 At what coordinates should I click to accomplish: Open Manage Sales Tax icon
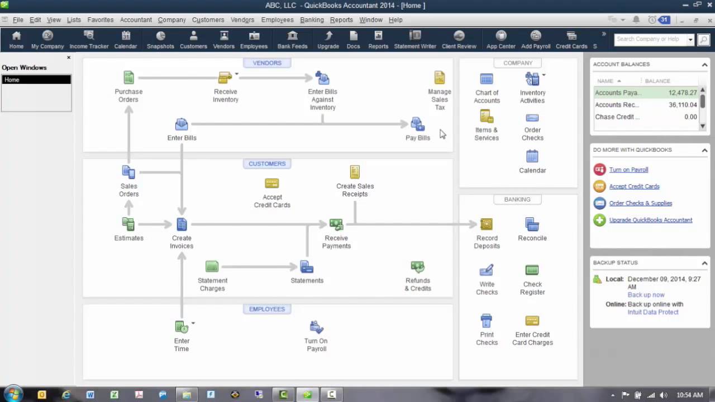point(440,78)
